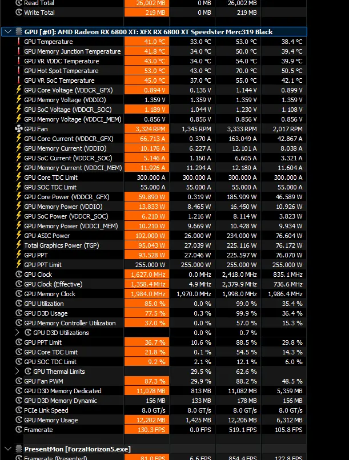Click the clock icon beside PCIe Link Speed
Screen dimensions: 349x460
pyautogui.click(x=19, y=410)
